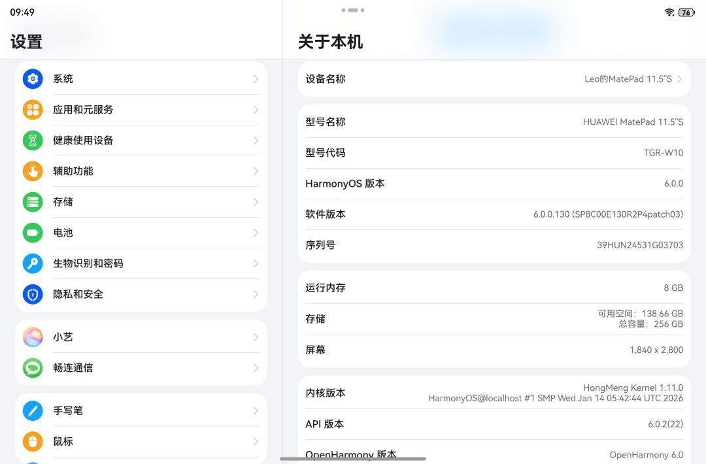Image resolution: width=706 pixels, height=464 pixels.
Task: Tap serial number 39HUN24531G03703
Action: [x=640, y=245]
